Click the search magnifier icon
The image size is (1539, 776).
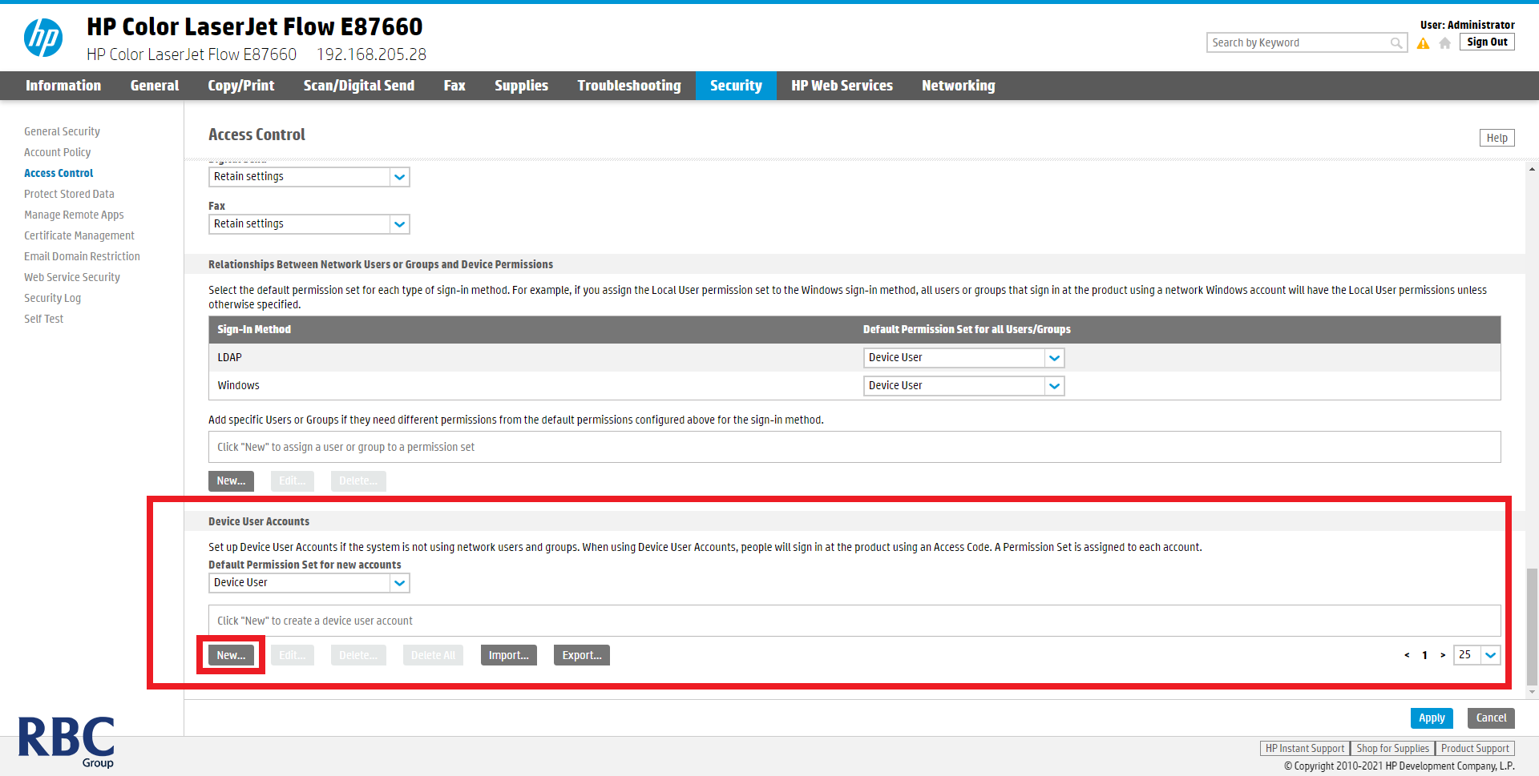click(x=1397, y=42)
